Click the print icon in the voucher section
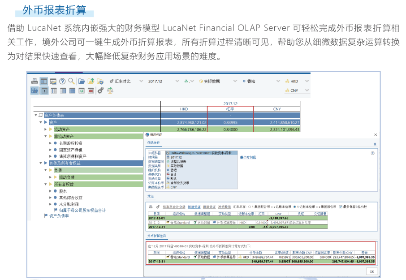Viewport: 406px width, 280px height. (x=151, y=207)
